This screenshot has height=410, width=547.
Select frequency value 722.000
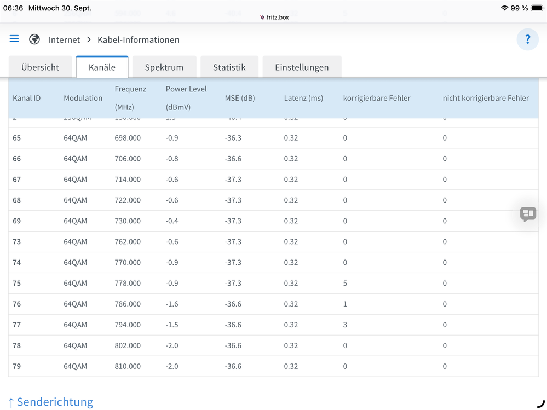(128, 200)
